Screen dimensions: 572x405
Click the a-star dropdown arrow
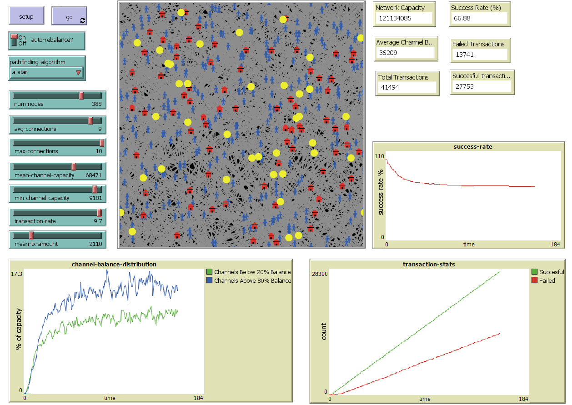click(78, 72)
